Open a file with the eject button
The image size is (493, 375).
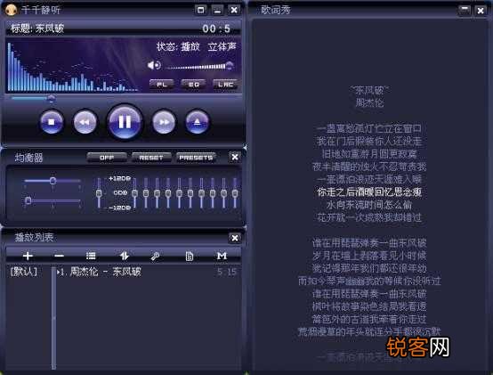(x=198, y=122)
